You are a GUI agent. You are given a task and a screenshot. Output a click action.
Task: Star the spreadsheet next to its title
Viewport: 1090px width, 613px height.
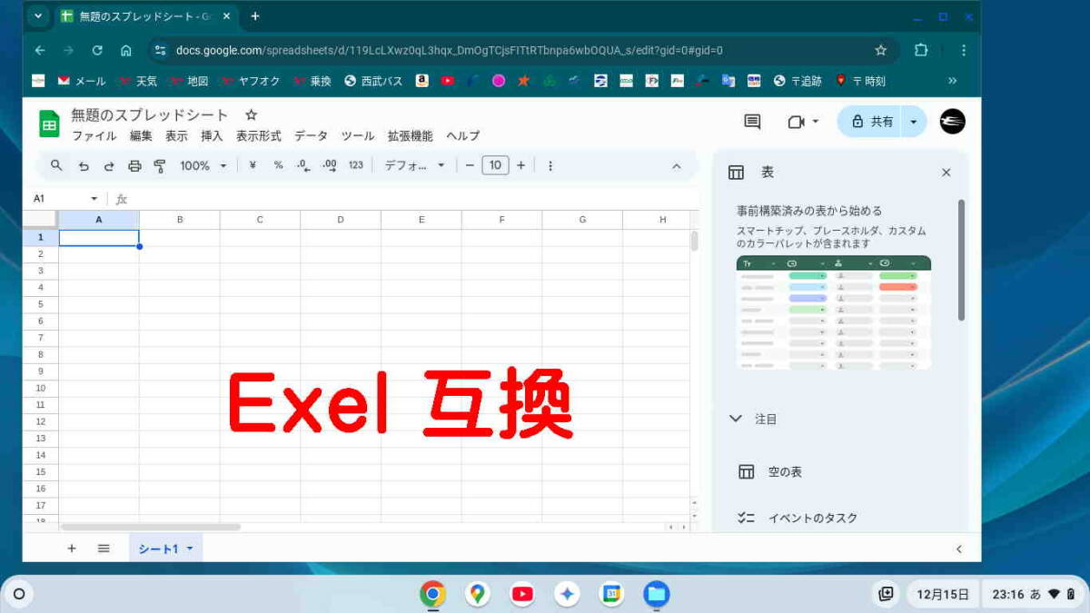pos(252,115)
